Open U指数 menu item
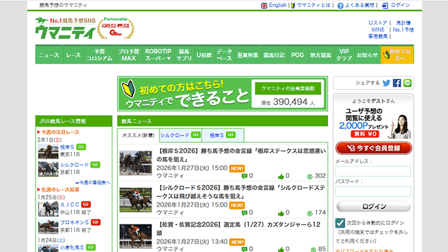 (204, 55)
